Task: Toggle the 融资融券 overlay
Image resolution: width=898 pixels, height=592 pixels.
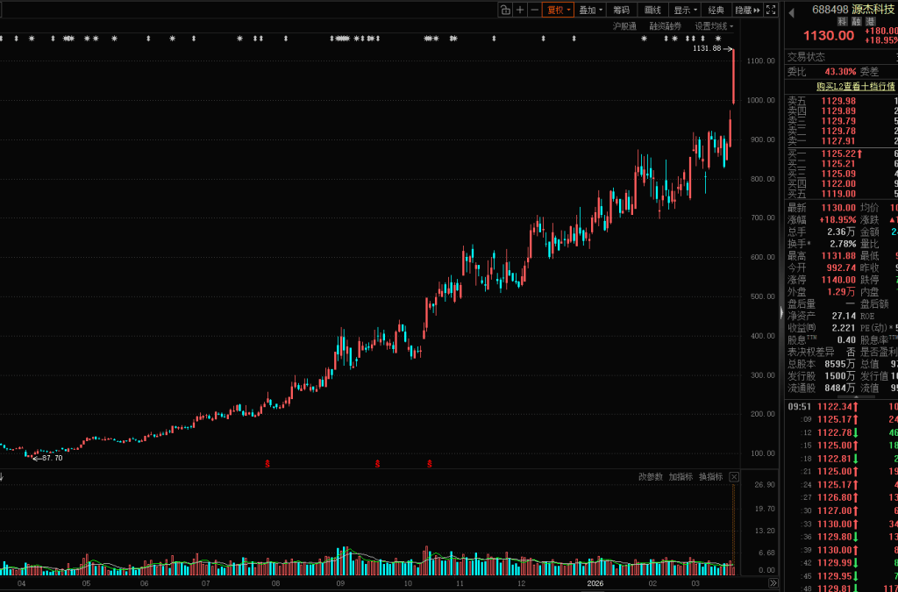Action: point(665,26)
